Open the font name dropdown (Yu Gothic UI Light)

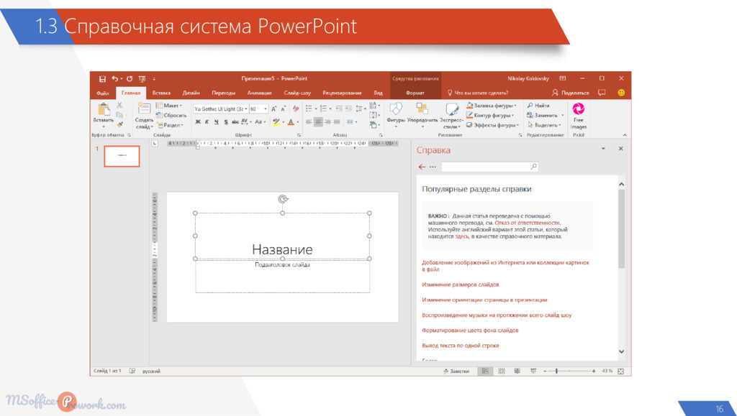click(x=246, y=108)
